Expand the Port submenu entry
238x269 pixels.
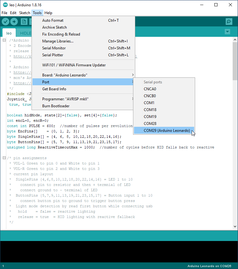click(x=83, y=82)
